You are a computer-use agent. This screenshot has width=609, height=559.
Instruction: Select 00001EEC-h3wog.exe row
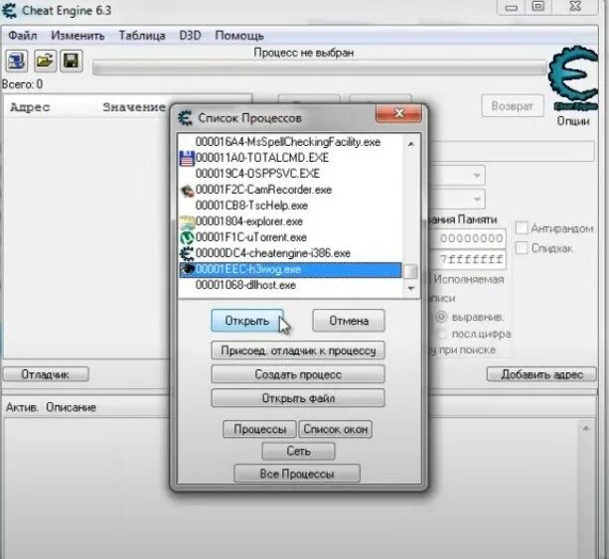coord(291,269)
